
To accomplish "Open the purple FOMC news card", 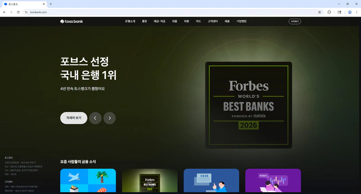I will point(273,180).
